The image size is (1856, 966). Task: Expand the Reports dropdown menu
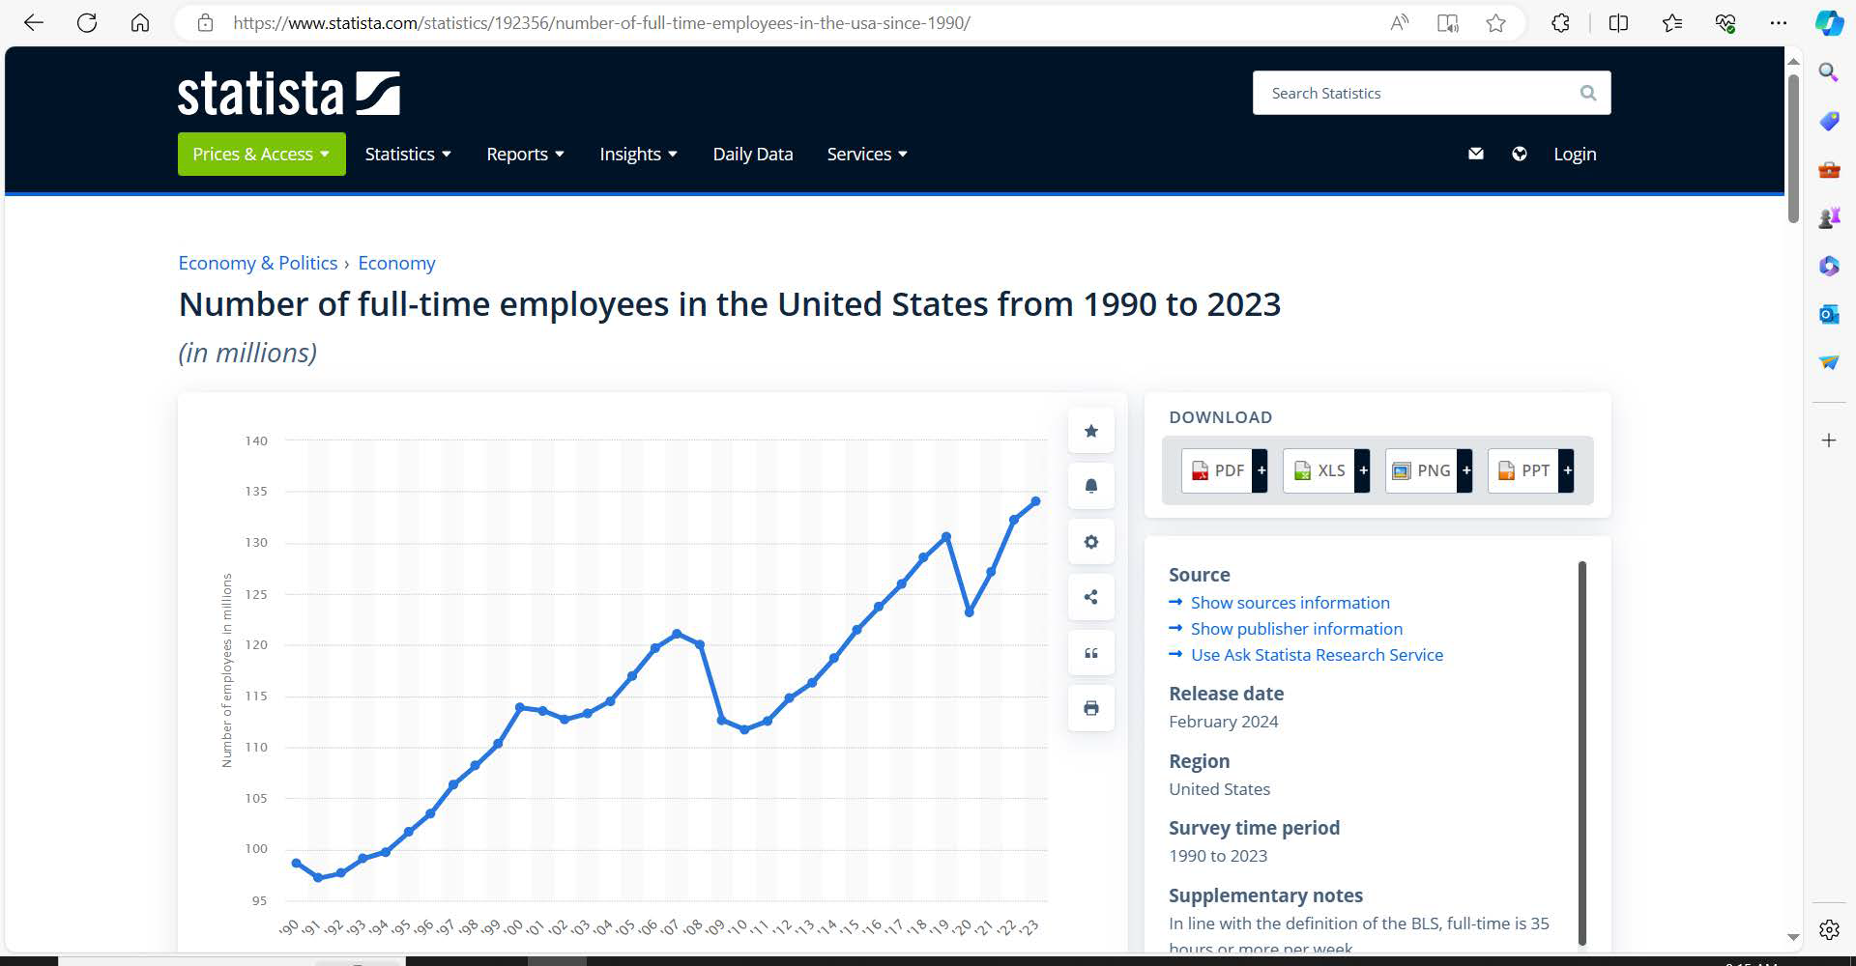(525, 155)
